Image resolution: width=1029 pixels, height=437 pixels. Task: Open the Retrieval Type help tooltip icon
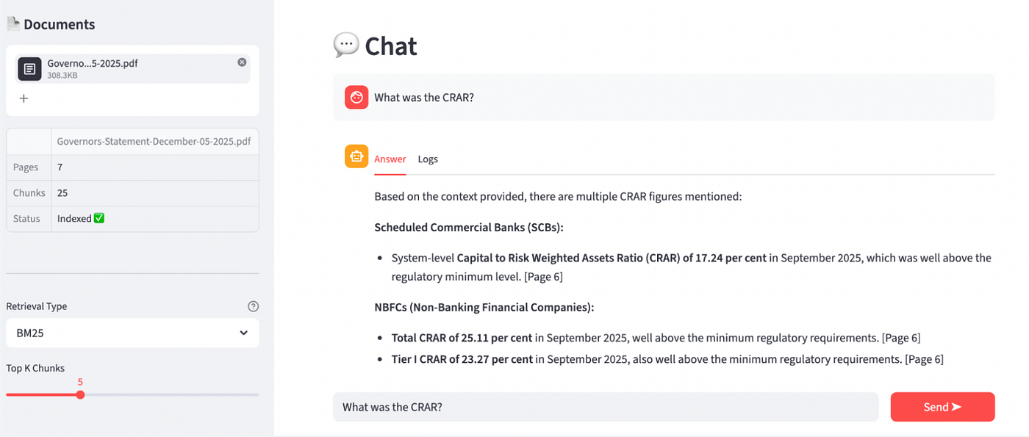tap(253, 306)
